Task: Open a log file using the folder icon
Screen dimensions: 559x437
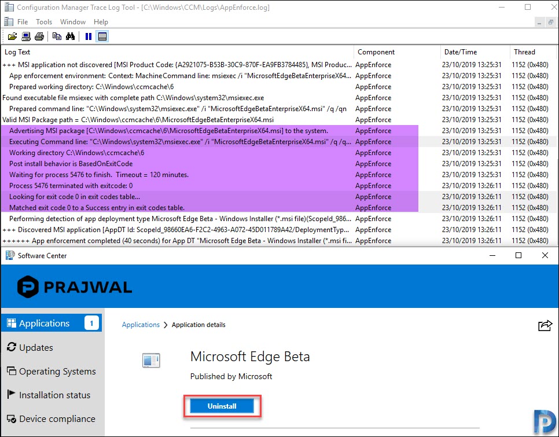Action: 12,36
